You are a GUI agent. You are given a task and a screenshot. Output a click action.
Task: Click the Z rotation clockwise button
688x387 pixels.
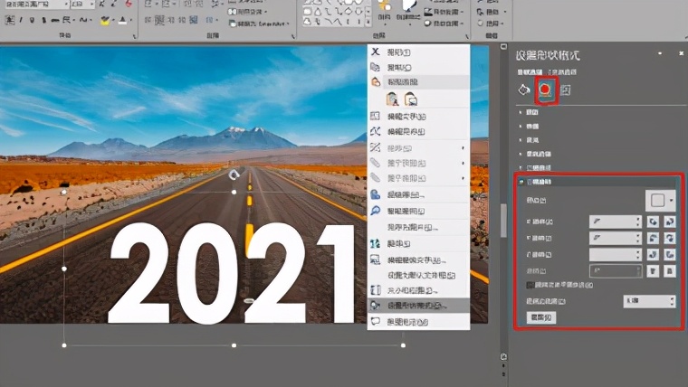(x=653, y=254)
